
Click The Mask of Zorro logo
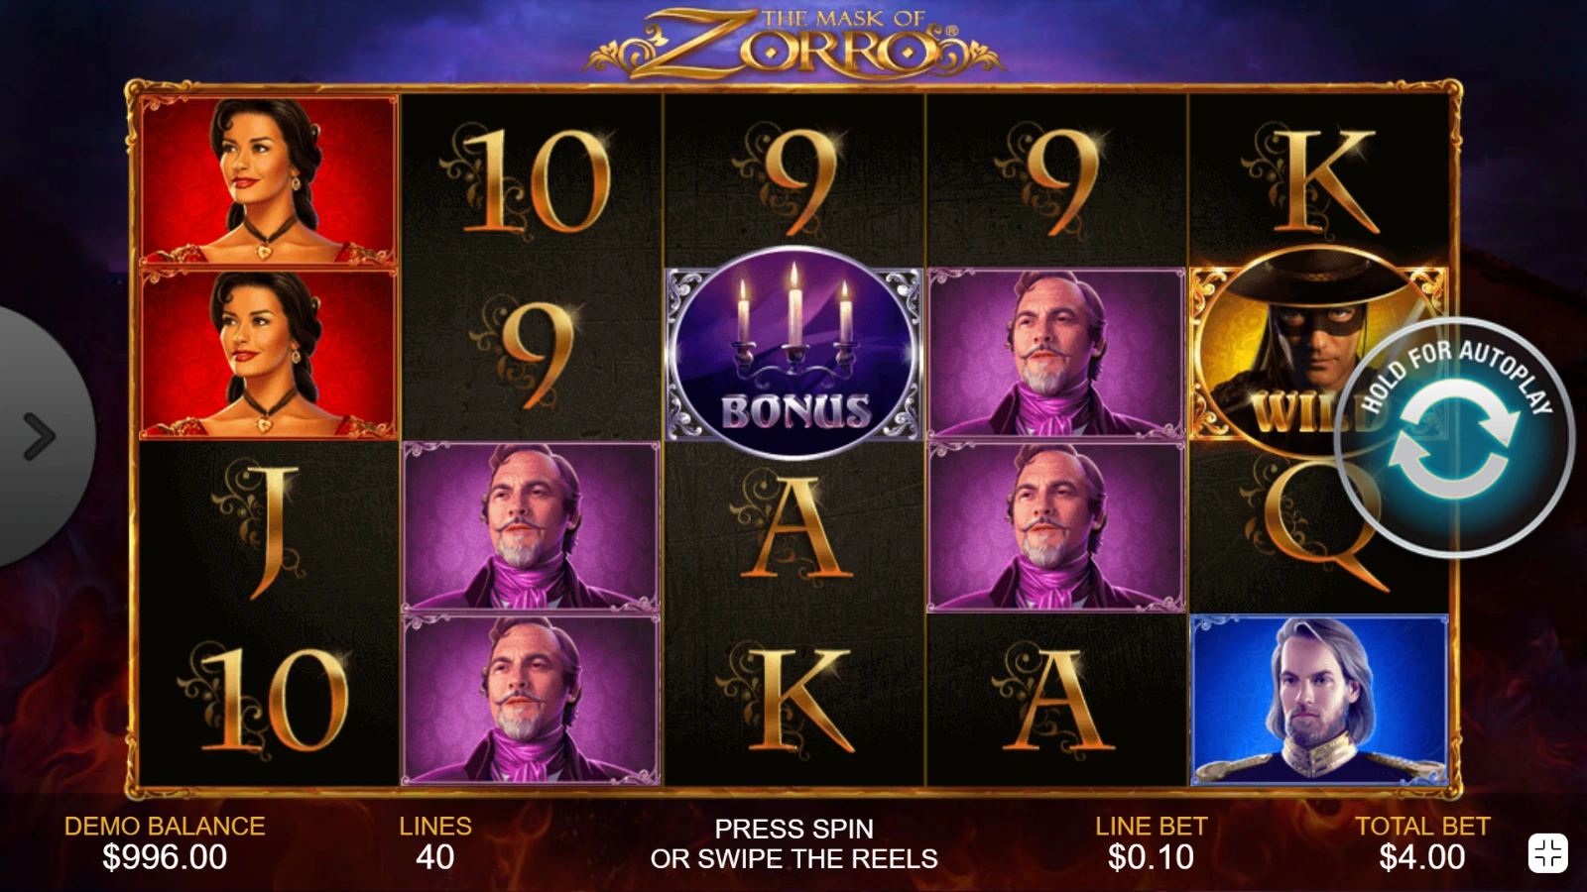[x=793, y=43]
